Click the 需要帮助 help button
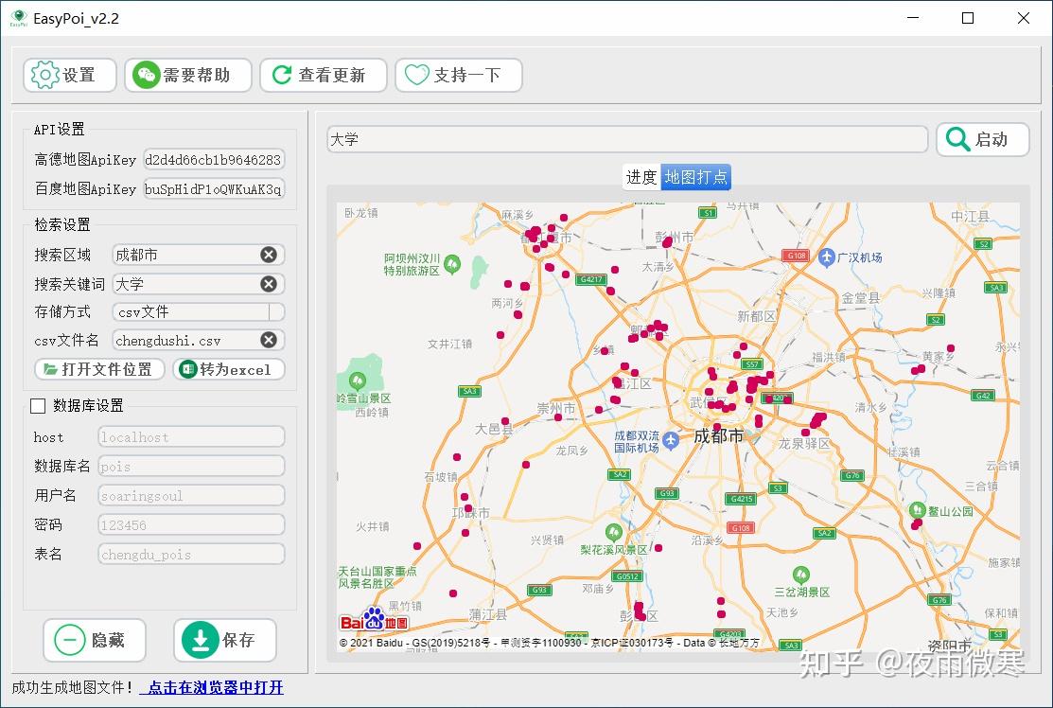 [x=188, y=75]
